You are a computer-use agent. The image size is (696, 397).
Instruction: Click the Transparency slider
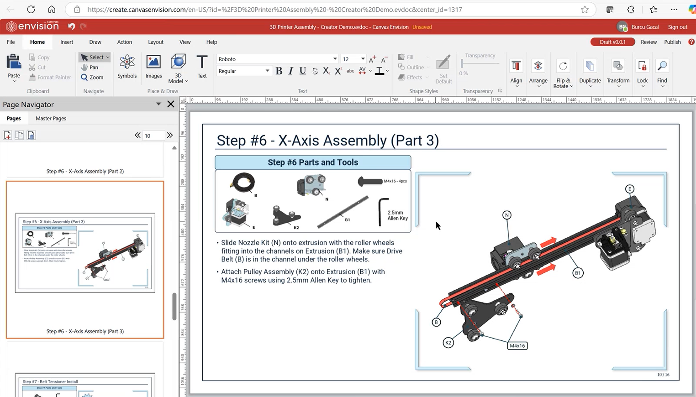pyautogui.click(x=480, y=64)
